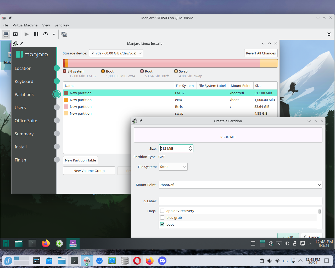335x268 pixels.
Task: Confirm partition with OK button
Action: tap(288, 235)
